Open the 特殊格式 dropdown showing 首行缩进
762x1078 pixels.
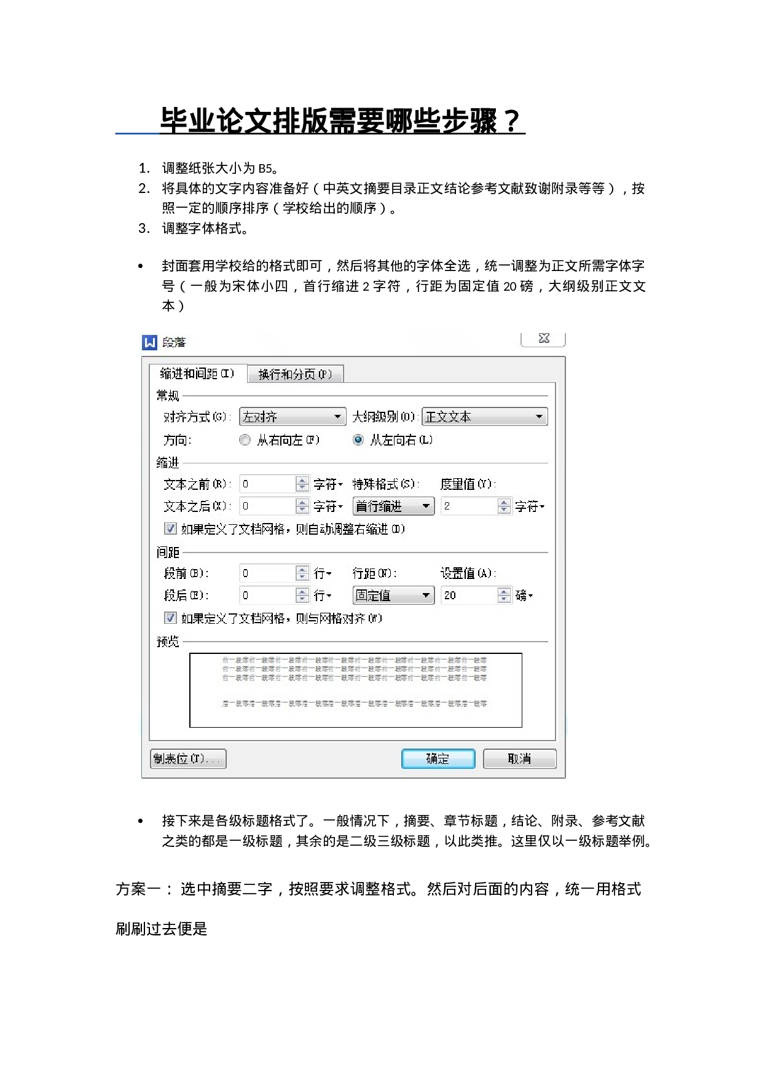click(x=393, y=506)
